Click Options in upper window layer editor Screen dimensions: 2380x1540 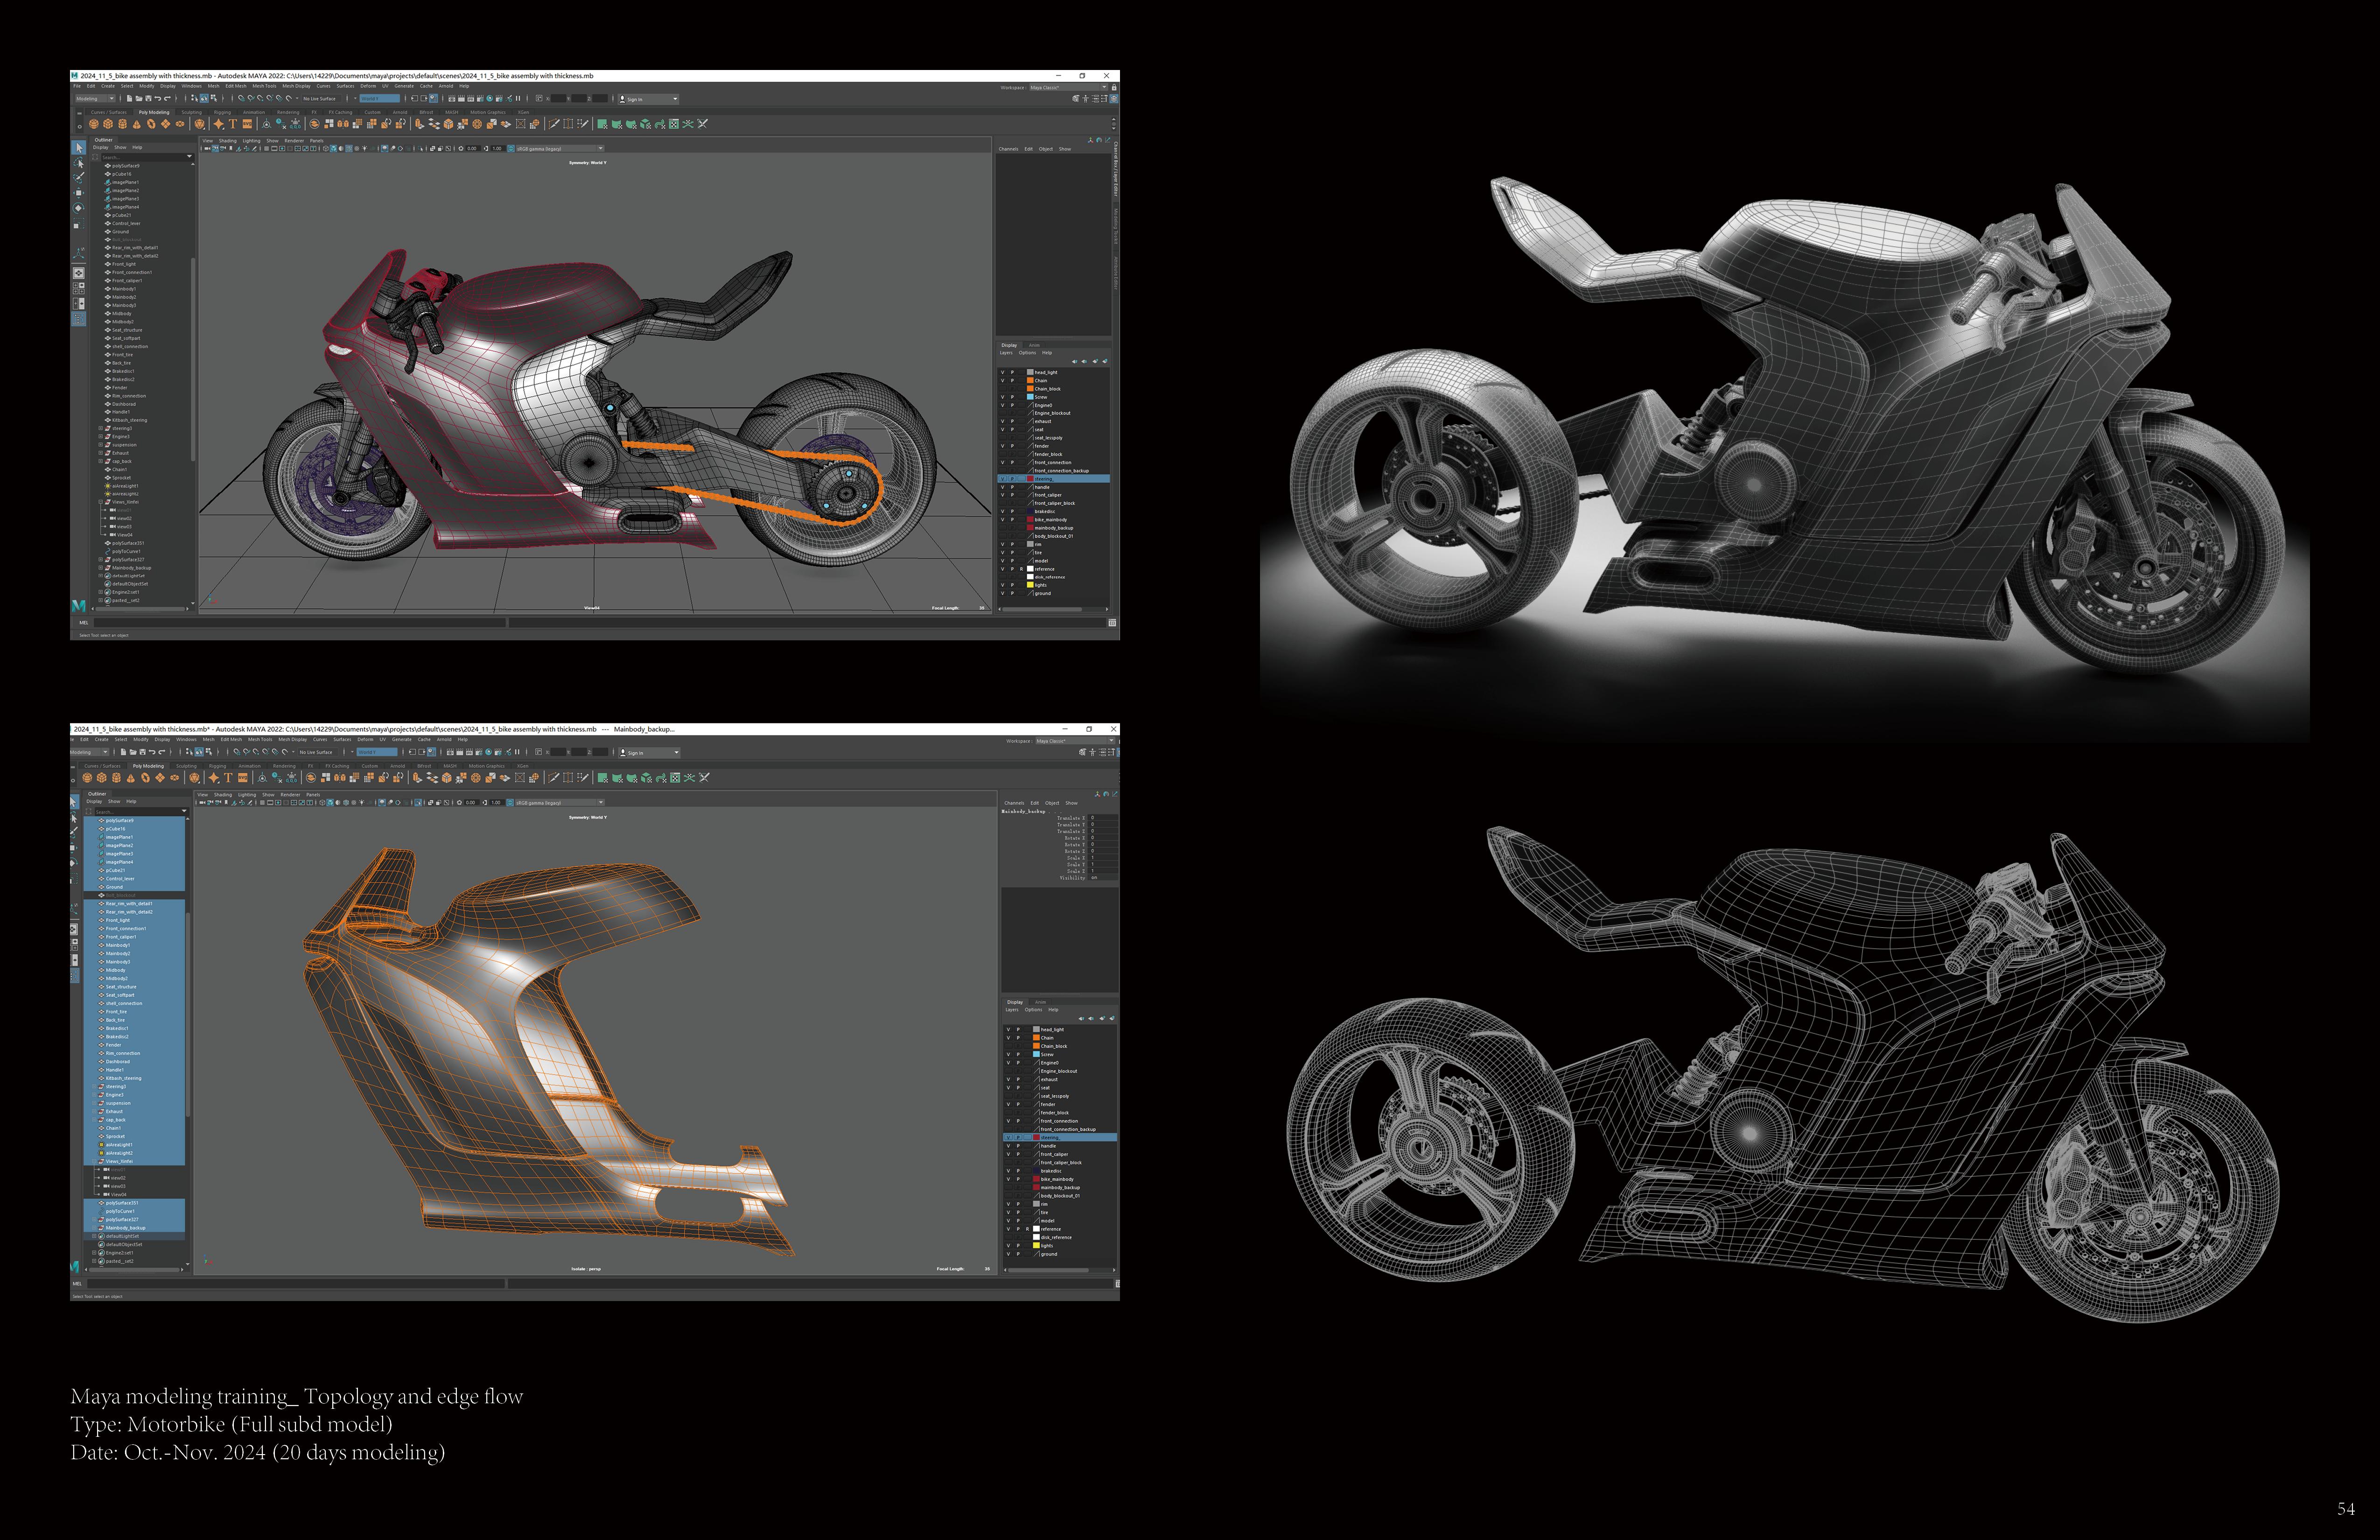[x=1027, y=352]
